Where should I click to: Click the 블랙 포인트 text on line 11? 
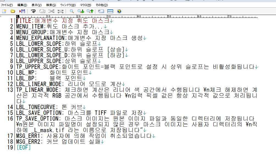point(66,79)
